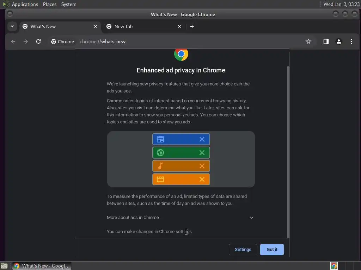Reload the What's New page

(38, 41)
